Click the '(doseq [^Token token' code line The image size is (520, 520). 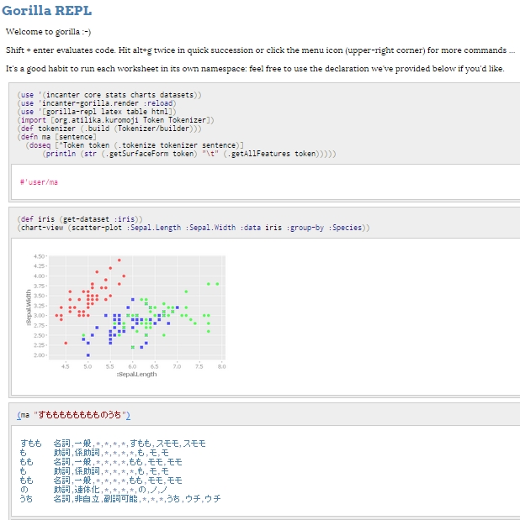(x=135, y=145)
